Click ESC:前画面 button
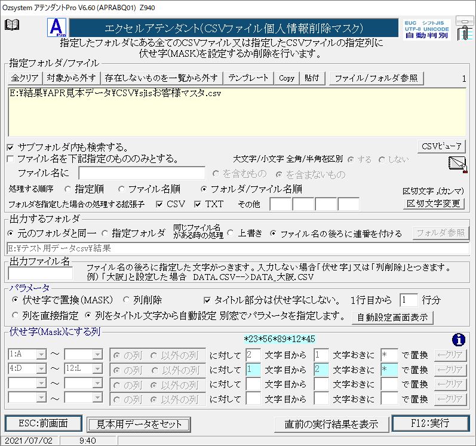The height and width of the screenshot is (446, 476). pos(44,423)
